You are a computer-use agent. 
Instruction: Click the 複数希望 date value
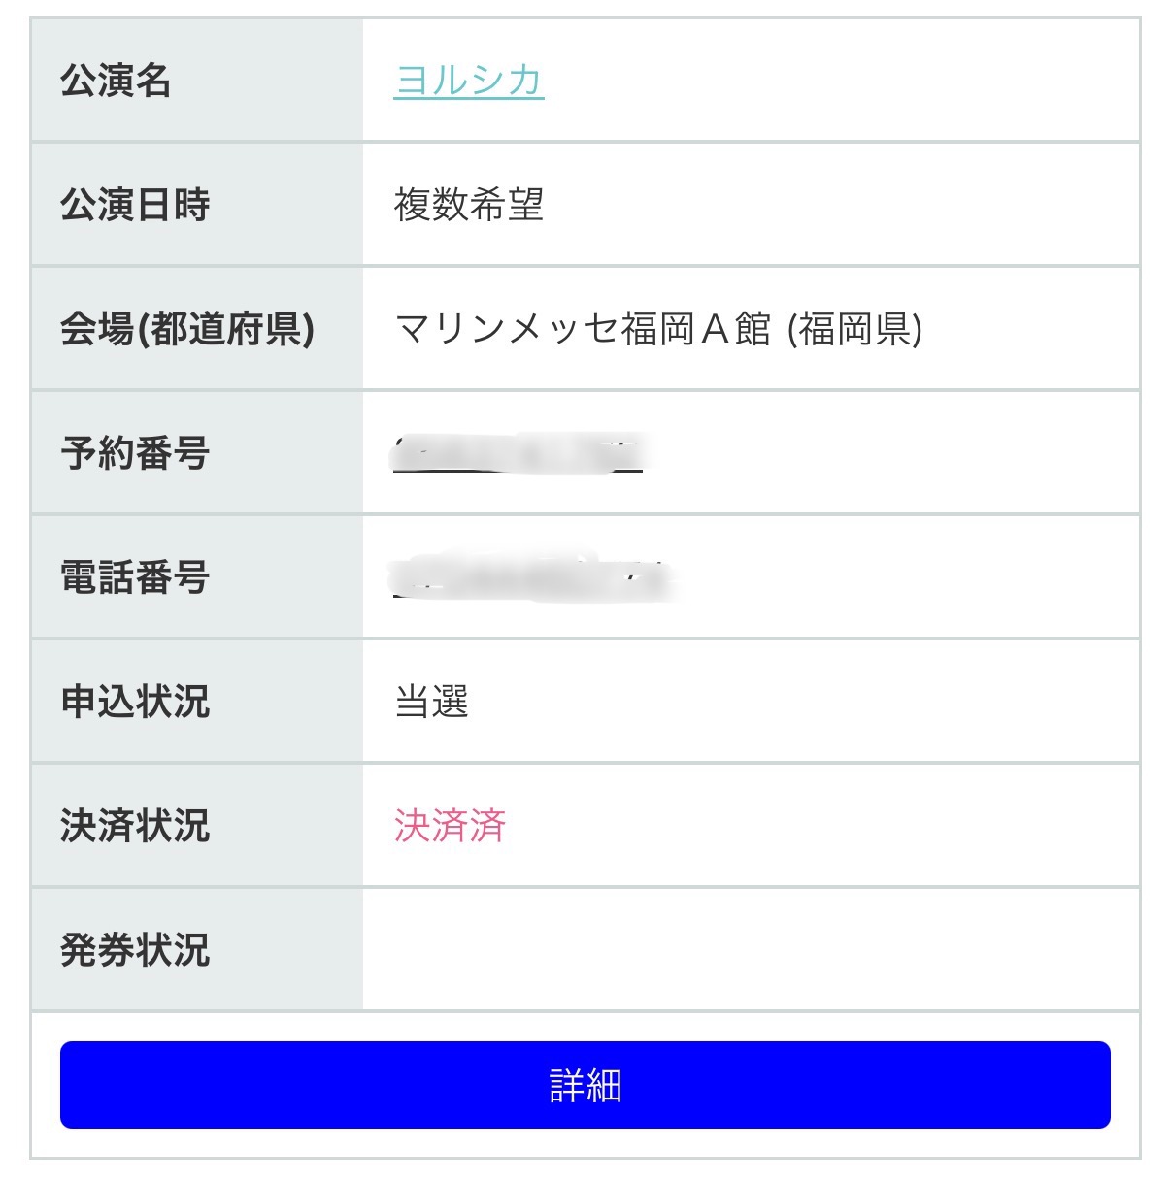pos(468,205)
